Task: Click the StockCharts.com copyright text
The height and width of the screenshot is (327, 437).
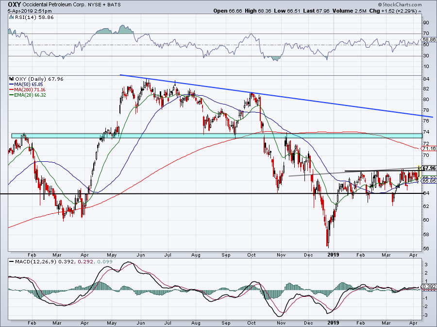Action: tap(400, 4)
